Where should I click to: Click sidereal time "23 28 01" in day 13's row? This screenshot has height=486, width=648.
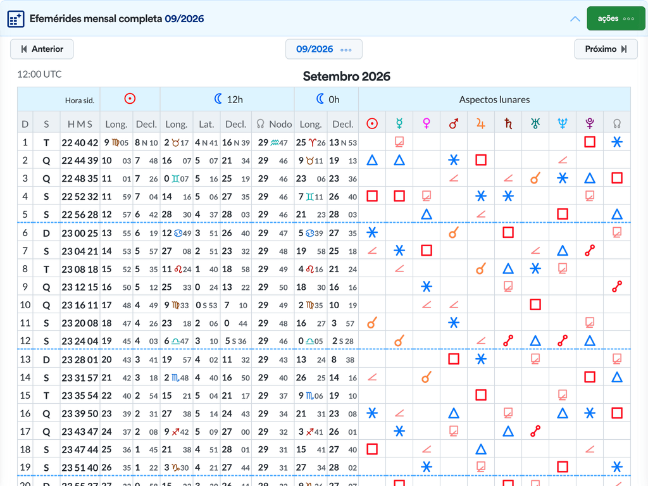click(80, 360)
